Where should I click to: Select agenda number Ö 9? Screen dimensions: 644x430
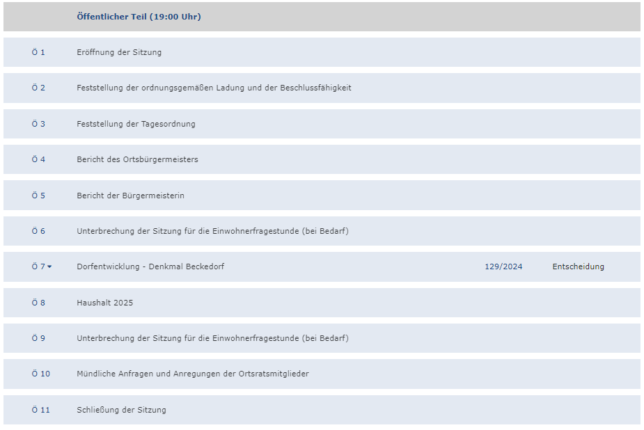[x=38, y=338]
